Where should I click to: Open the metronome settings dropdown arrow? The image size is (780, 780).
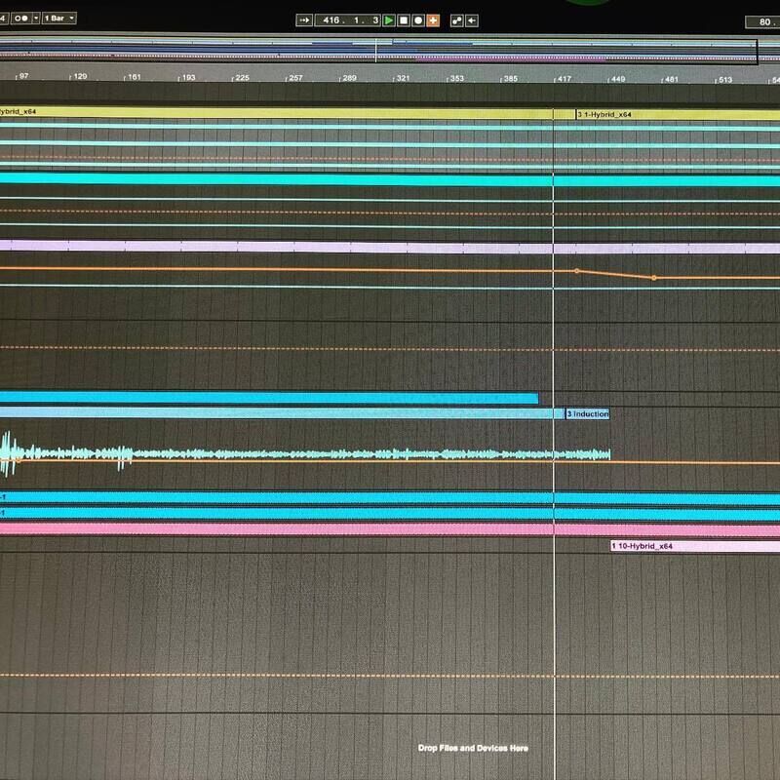pyautogui.click(x=36, y=19)
